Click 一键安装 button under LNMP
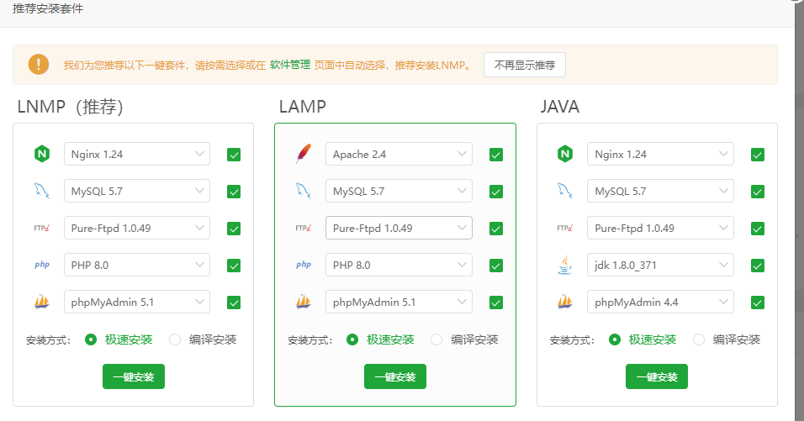 point(134,376)
